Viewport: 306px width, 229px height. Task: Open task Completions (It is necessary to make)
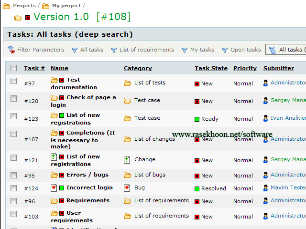pos(83,139)
